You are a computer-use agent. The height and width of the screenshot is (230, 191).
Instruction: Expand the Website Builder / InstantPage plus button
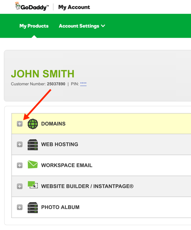pos(20,186)
